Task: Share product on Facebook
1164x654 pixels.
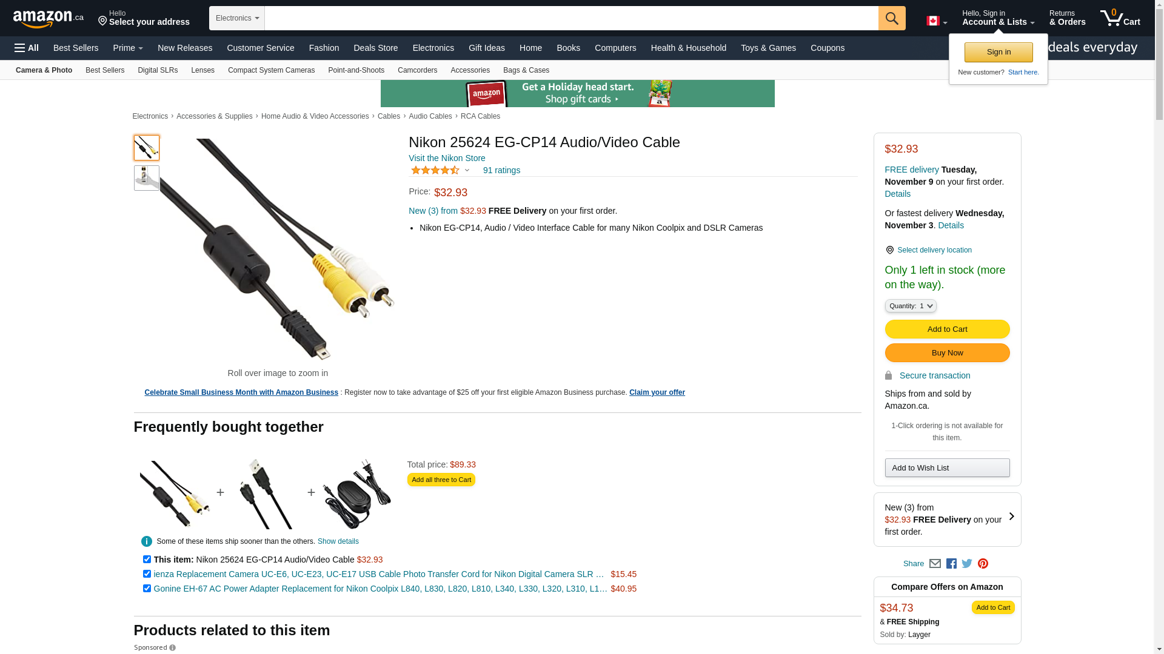Action: 951,564
